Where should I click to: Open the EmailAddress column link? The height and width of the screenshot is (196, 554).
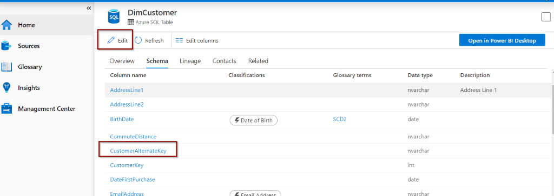(127, 193)
